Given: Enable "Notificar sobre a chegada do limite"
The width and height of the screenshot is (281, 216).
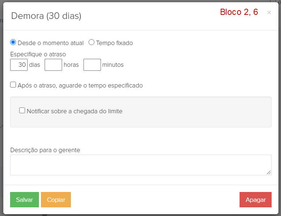Looking at the screenshot, I should (x=22, y=111).
